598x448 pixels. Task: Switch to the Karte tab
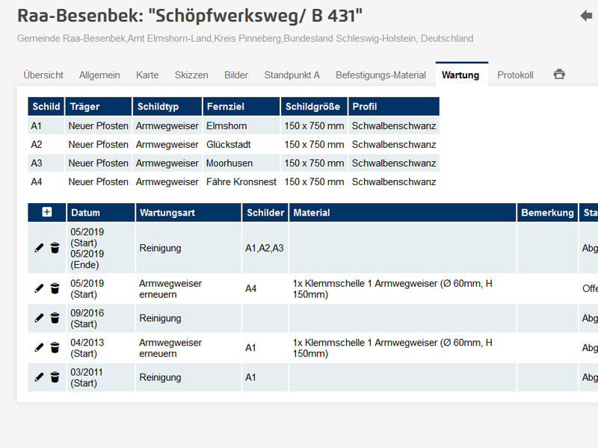[x=147, y=75]
